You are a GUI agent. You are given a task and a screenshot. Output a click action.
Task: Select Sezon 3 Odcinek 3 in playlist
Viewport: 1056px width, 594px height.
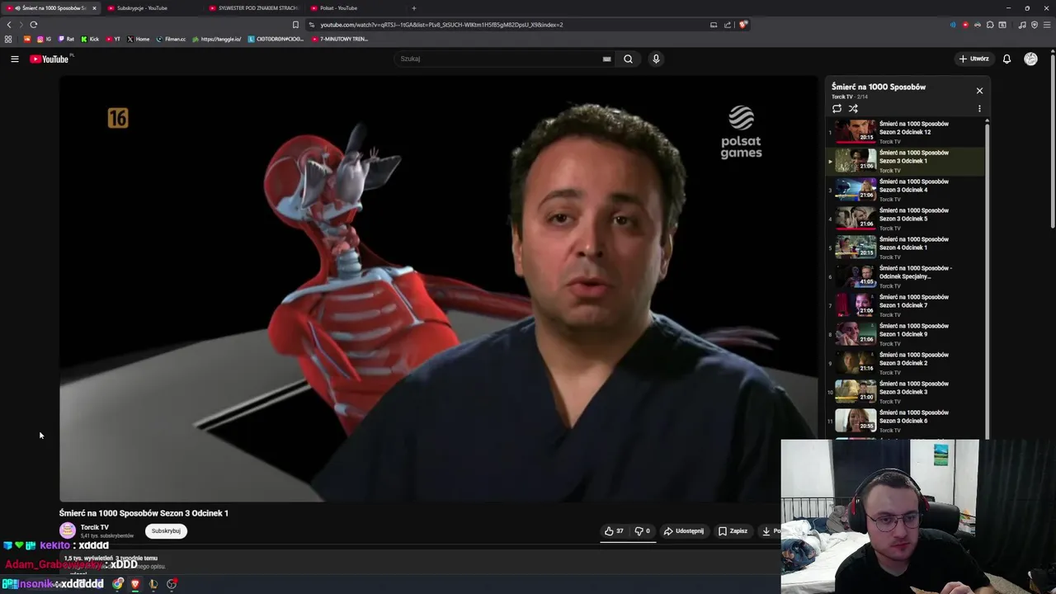tap(905, 392)
